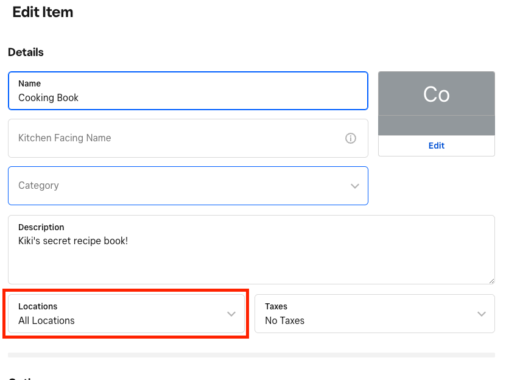Click the chevron arrow in the Locations field
The image size is (506, 380).
point(231,314)
